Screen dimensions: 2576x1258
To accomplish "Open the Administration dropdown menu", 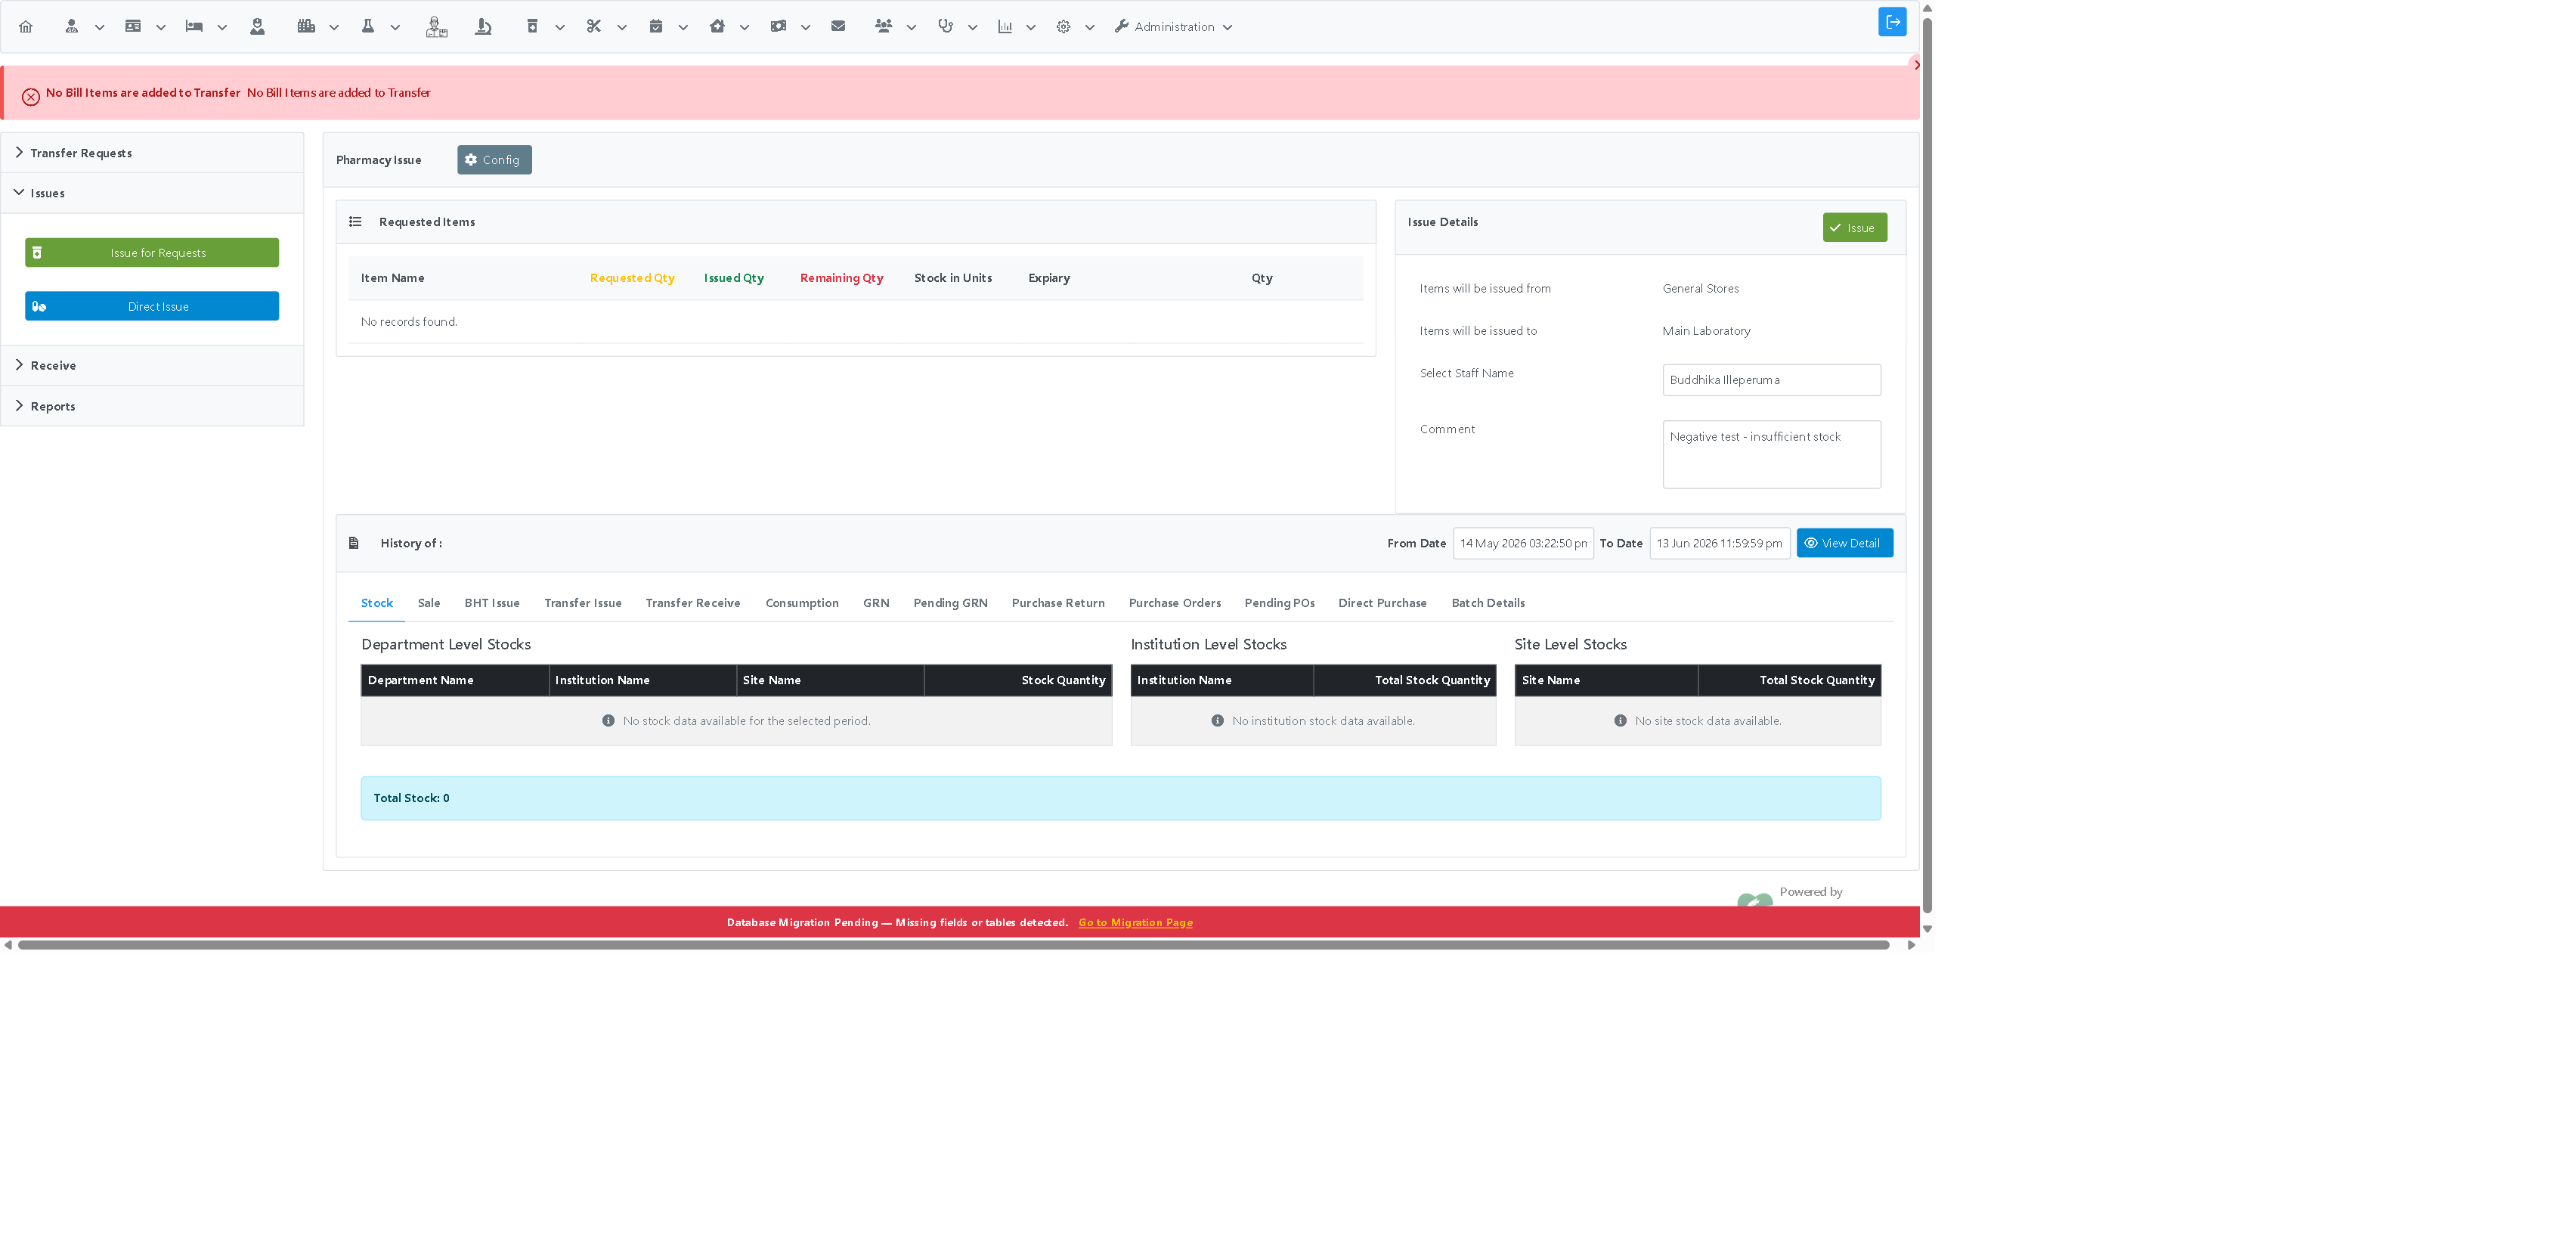I will (1174, 27).
